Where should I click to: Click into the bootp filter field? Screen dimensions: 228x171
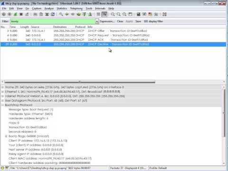tap(53, 21)
